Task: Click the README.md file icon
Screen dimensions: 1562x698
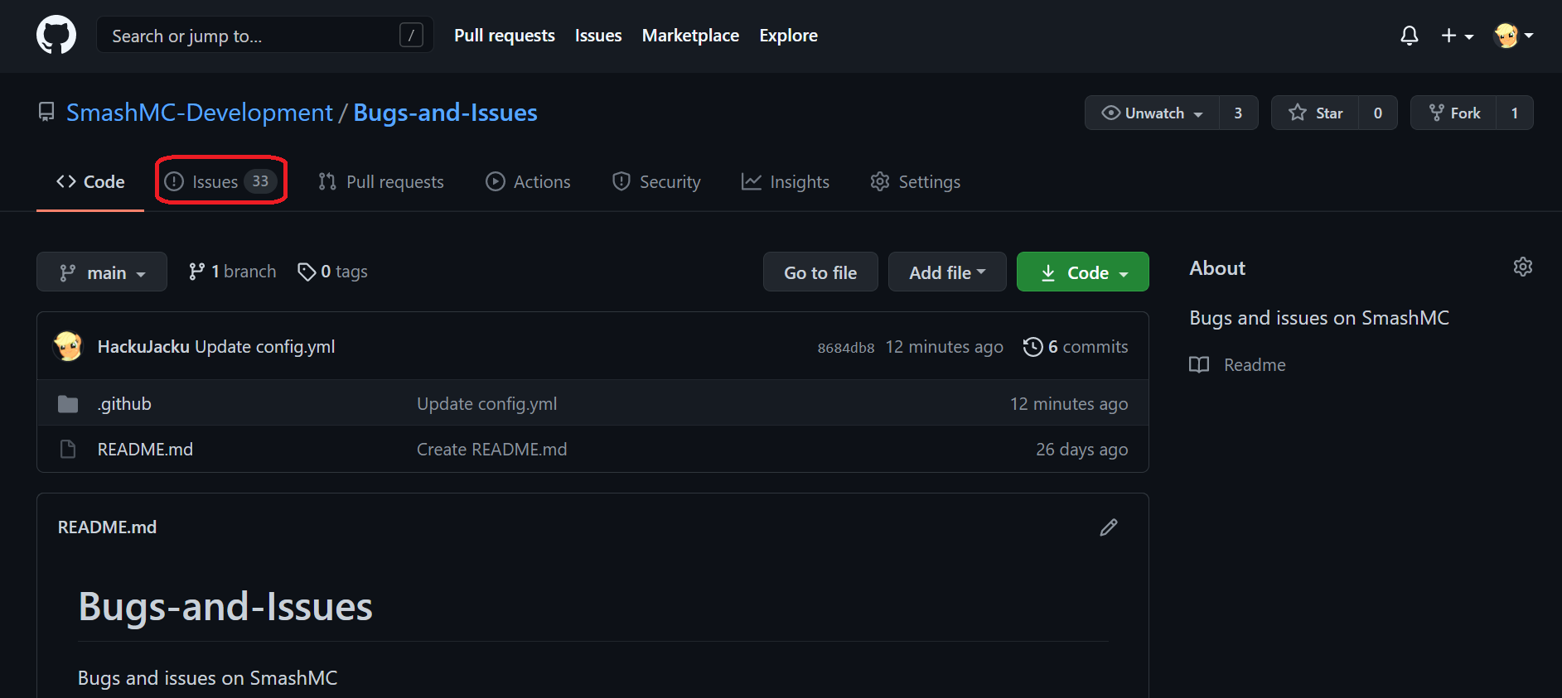Action: tap(68, 449)
